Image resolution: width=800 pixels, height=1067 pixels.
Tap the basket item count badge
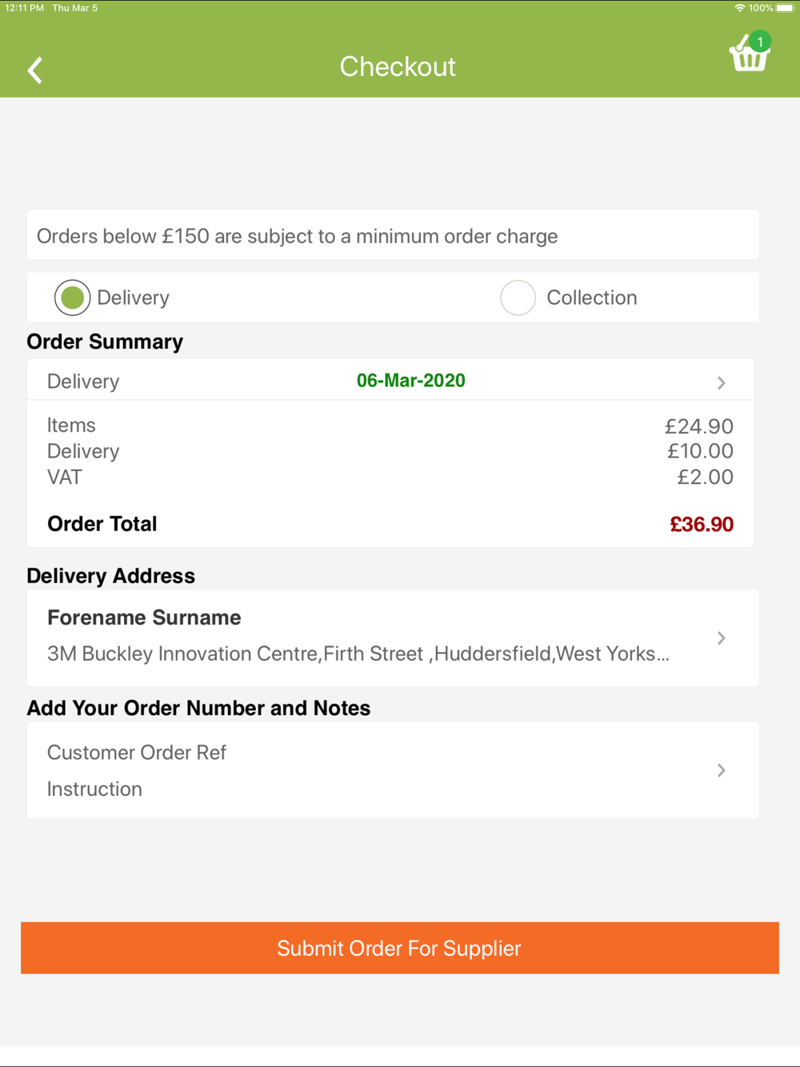[x=760, y=42]
